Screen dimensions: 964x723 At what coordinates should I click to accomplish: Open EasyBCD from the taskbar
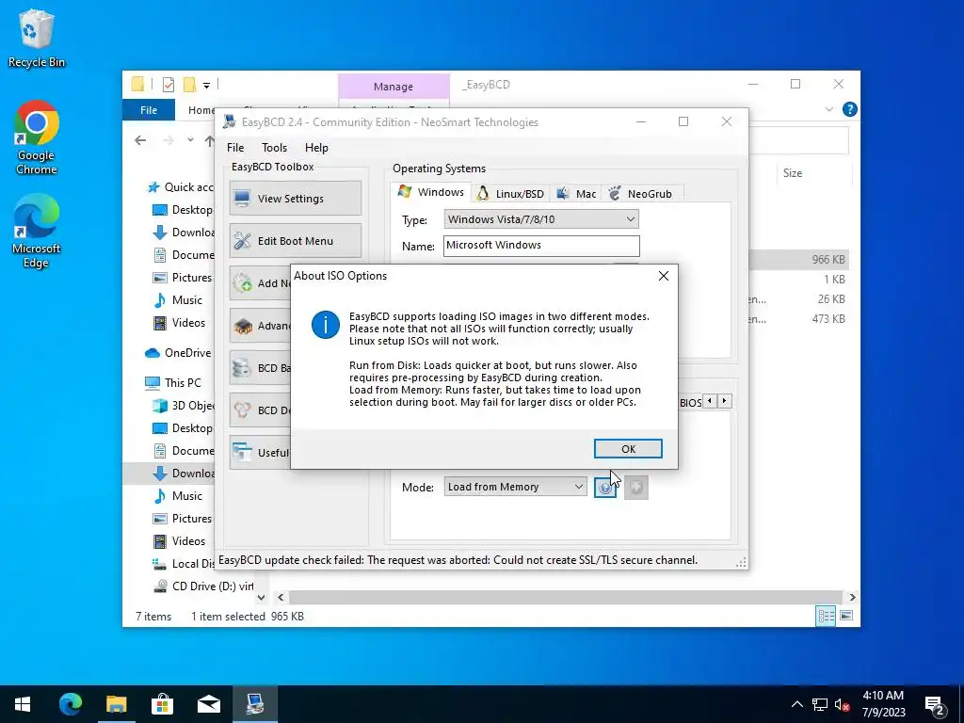click(255, 704)
